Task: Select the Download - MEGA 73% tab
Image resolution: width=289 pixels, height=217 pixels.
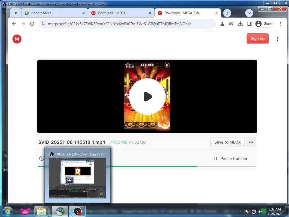Action: click(188, 13)
